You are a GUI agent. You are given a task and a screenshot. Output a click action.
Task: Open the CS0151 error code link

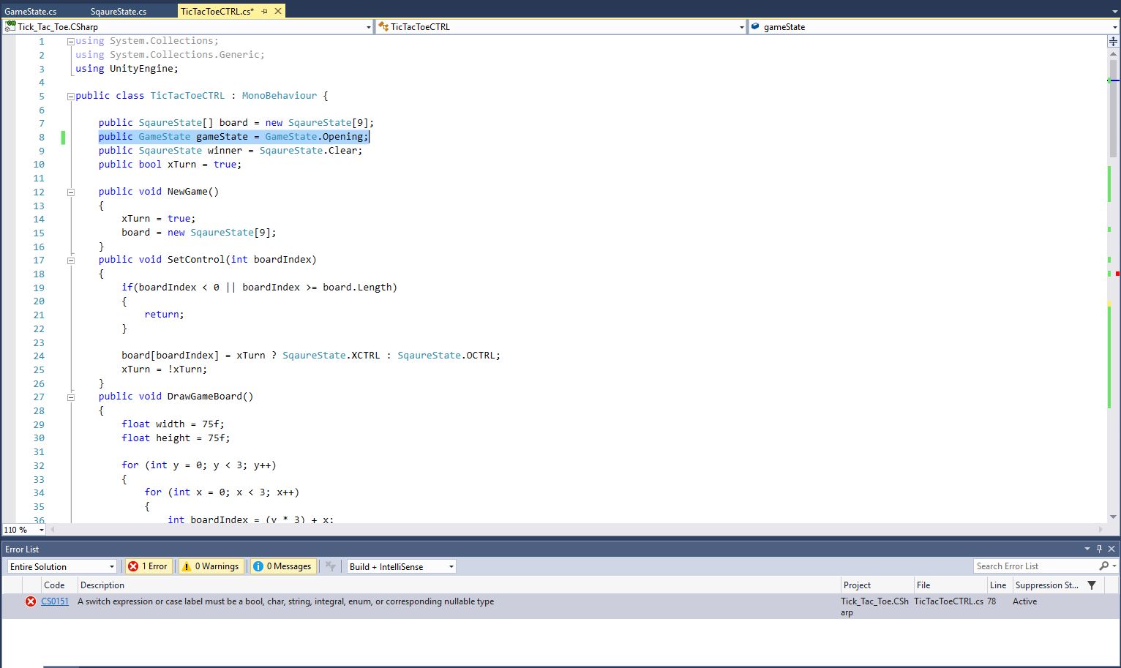coord(55,601)
